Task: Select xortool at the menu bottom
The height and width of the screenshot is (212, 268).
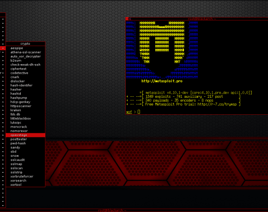Action: click(25, 185)
